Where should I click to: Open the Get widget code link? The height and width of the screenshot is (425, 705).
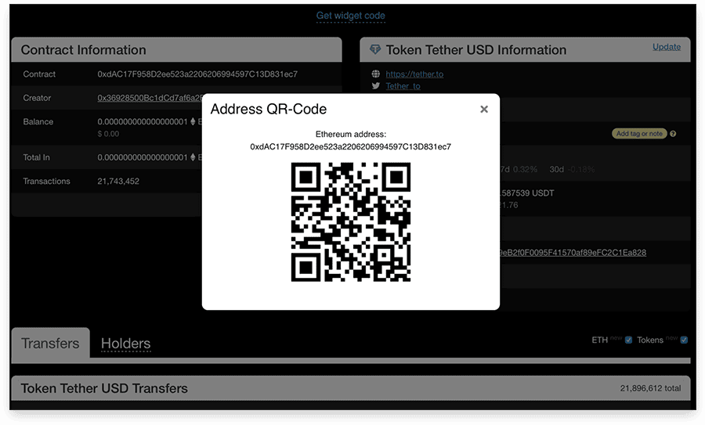(351, 16)
